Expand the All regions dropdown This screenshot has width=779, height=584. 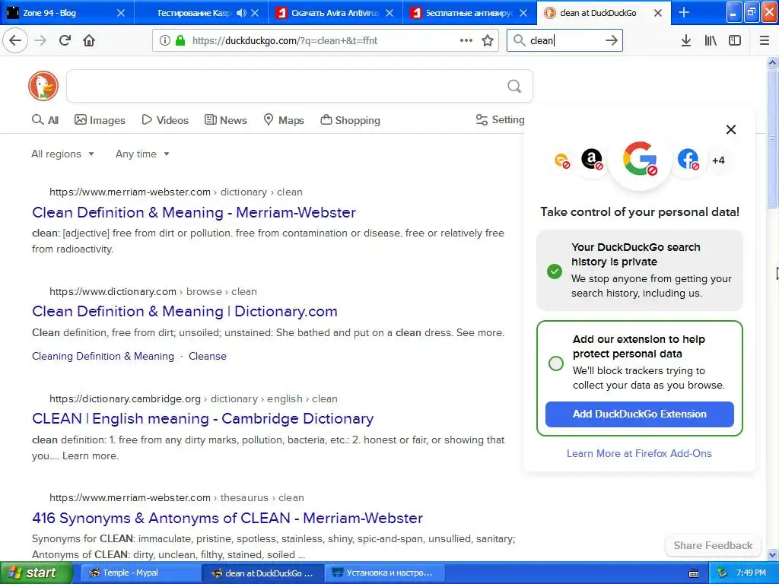coord(62,154)
